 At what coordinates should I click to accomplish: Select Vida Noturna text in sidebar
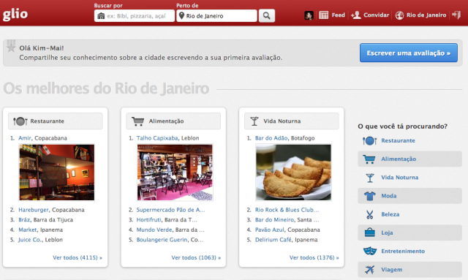[x=400, y=178]
